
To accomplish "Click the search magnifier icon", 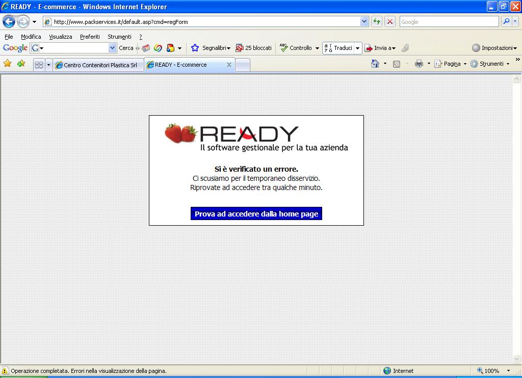I will click(x=506, y=21).
